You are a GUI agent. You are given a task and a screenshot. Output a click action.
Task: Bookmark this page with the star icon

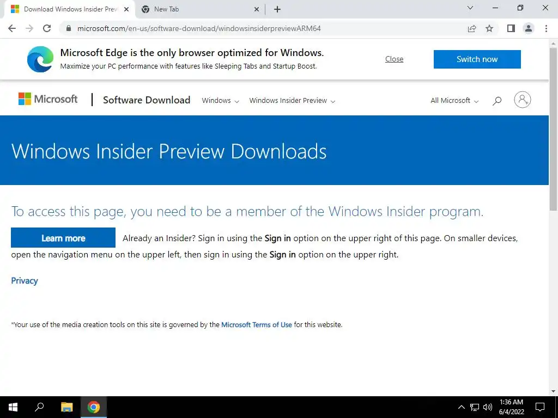pos(490,28)
